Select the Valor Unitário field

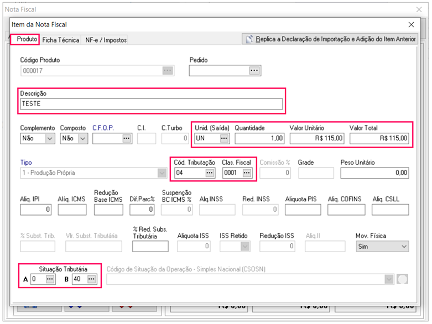click(x=316, y=138)
